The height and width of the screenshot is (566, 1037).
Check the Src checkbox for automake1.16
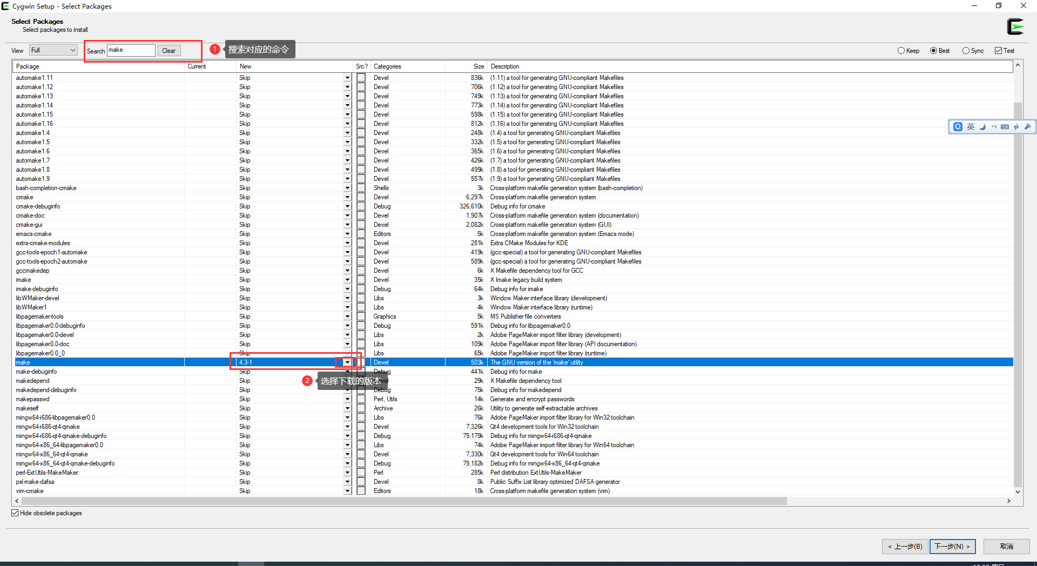[361, 124]
